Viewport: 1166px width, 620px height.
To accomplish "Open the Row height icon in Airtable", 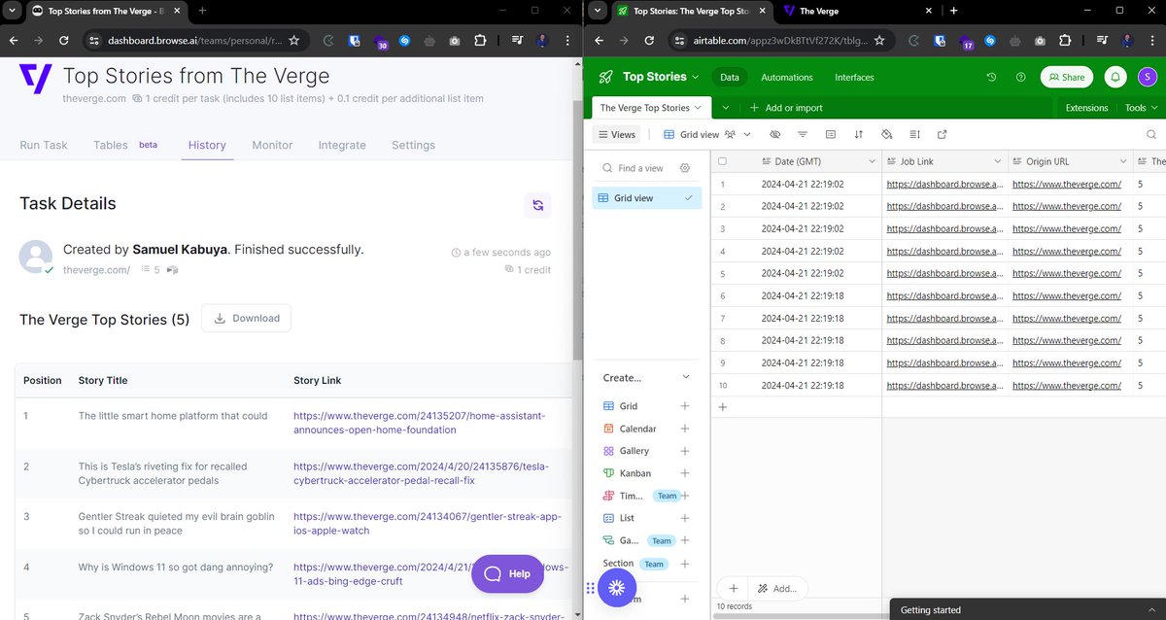I will pos(915,134).
